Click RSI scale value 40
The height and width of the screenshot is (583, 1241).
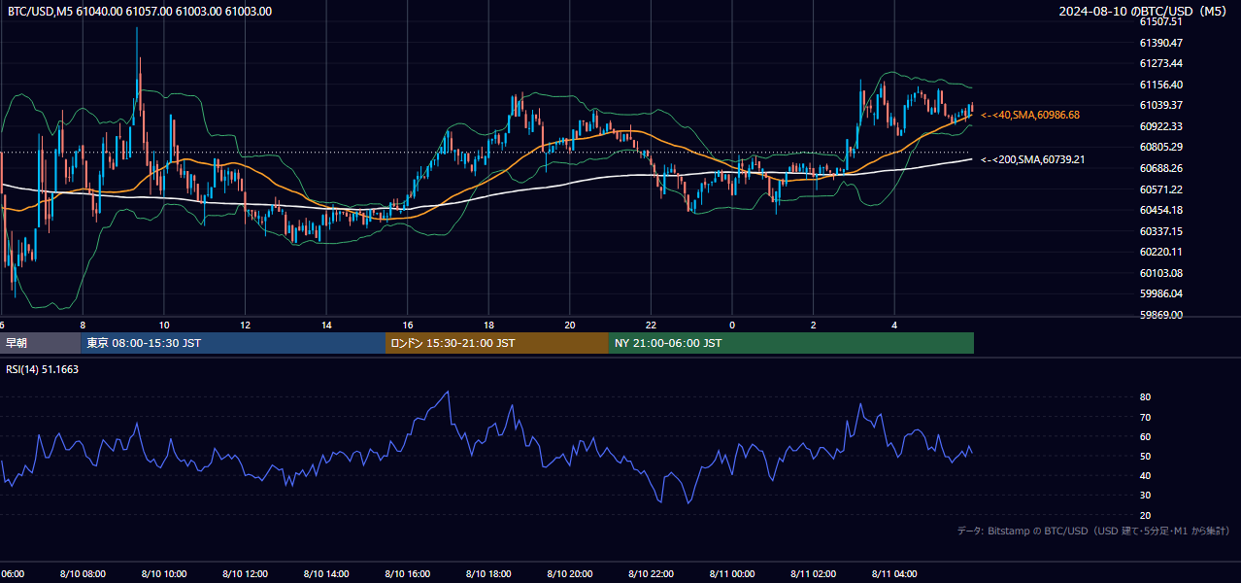pos(1145,475)
